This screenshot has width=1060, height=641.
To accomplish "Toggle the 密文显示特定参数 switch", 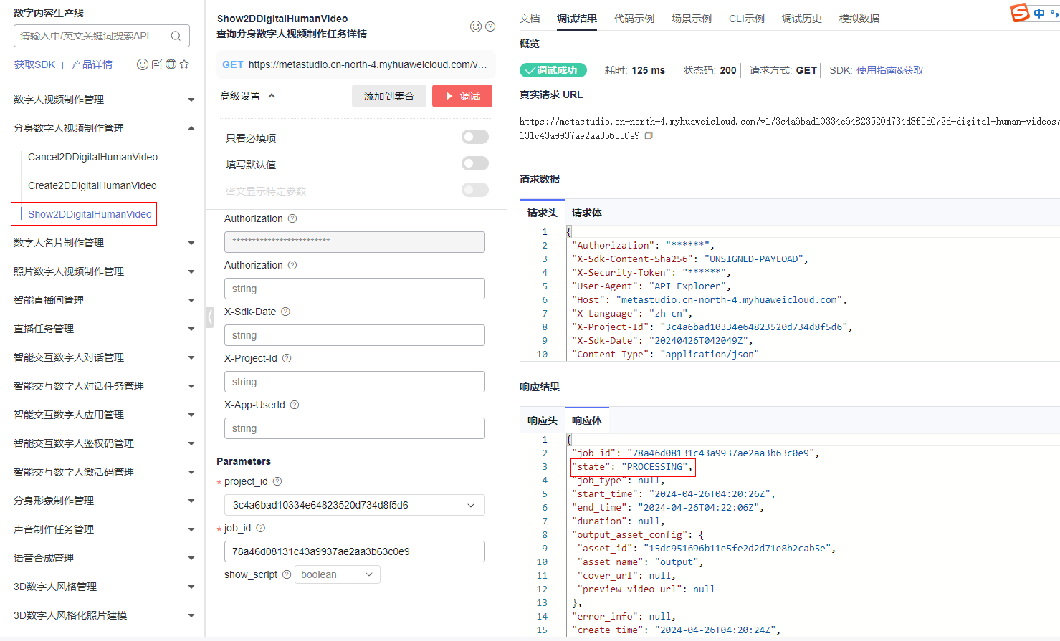I will tap(474, 190).
